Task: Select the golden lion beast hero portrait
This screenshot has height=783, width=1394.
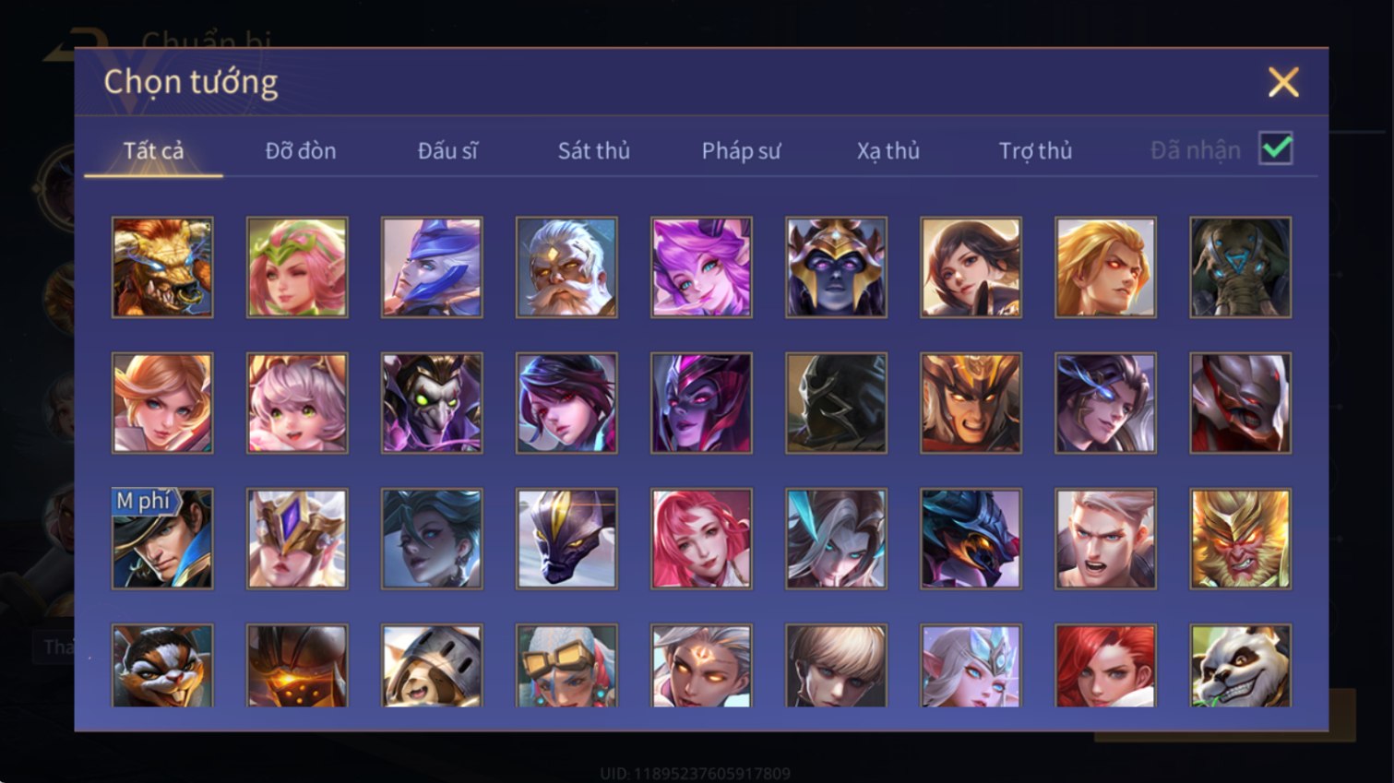Action: 162,267
